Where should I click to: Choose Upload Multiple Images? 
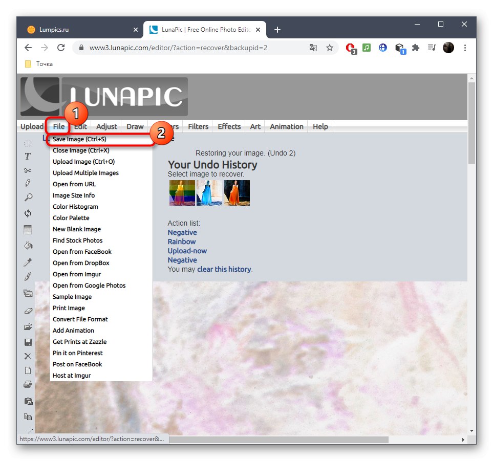click(101, 173)
